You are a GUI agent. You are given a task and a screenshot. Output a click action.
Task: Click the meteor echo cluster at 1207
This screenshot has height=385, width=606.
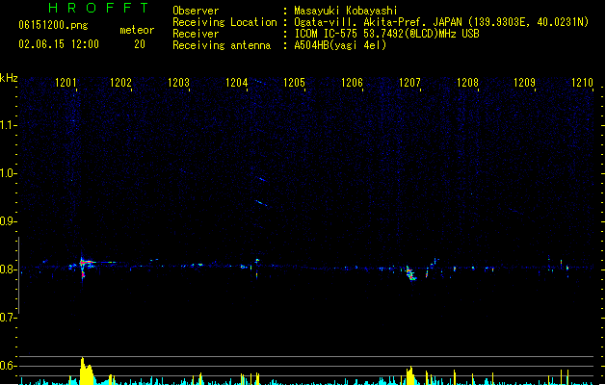[x=410, y=273]
